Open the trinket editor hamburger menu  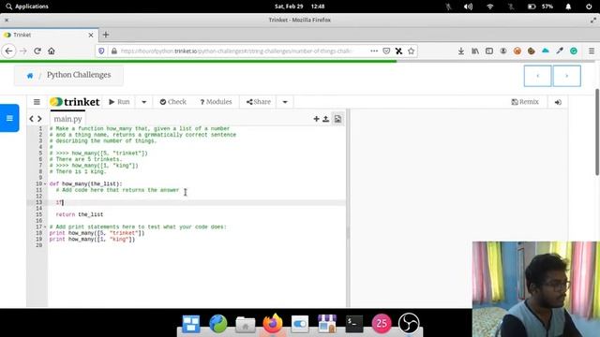click(37, 102)
